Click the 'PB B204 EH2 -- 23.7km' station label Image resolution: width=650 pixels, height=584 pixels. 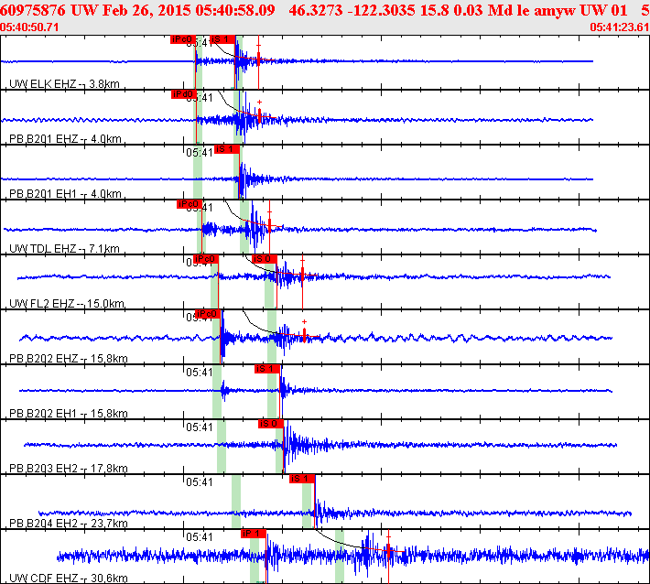(x=69, y=524)
